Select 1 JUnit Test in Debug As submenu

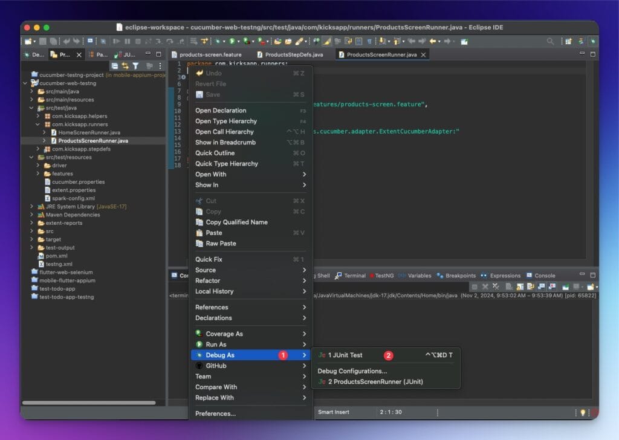coord(385,355)
